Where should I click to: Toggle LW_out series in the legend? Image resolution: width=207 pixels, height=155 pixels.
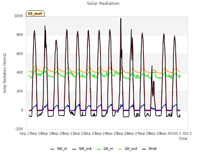tap(128, 149)
